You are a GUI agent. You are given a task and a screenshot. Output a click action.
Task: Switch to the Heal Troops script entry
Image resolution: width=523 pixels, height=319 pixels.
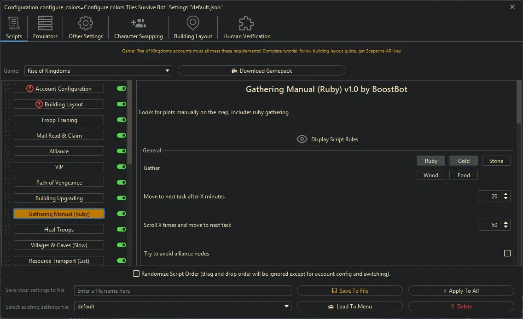[x=58, y=229]
